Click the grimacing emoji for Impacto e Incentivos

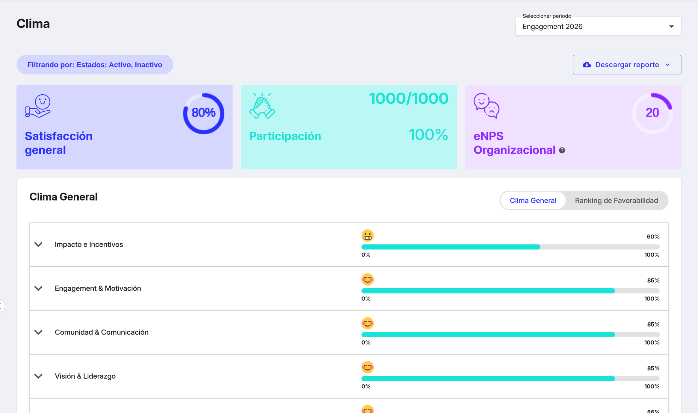point(368,236)
